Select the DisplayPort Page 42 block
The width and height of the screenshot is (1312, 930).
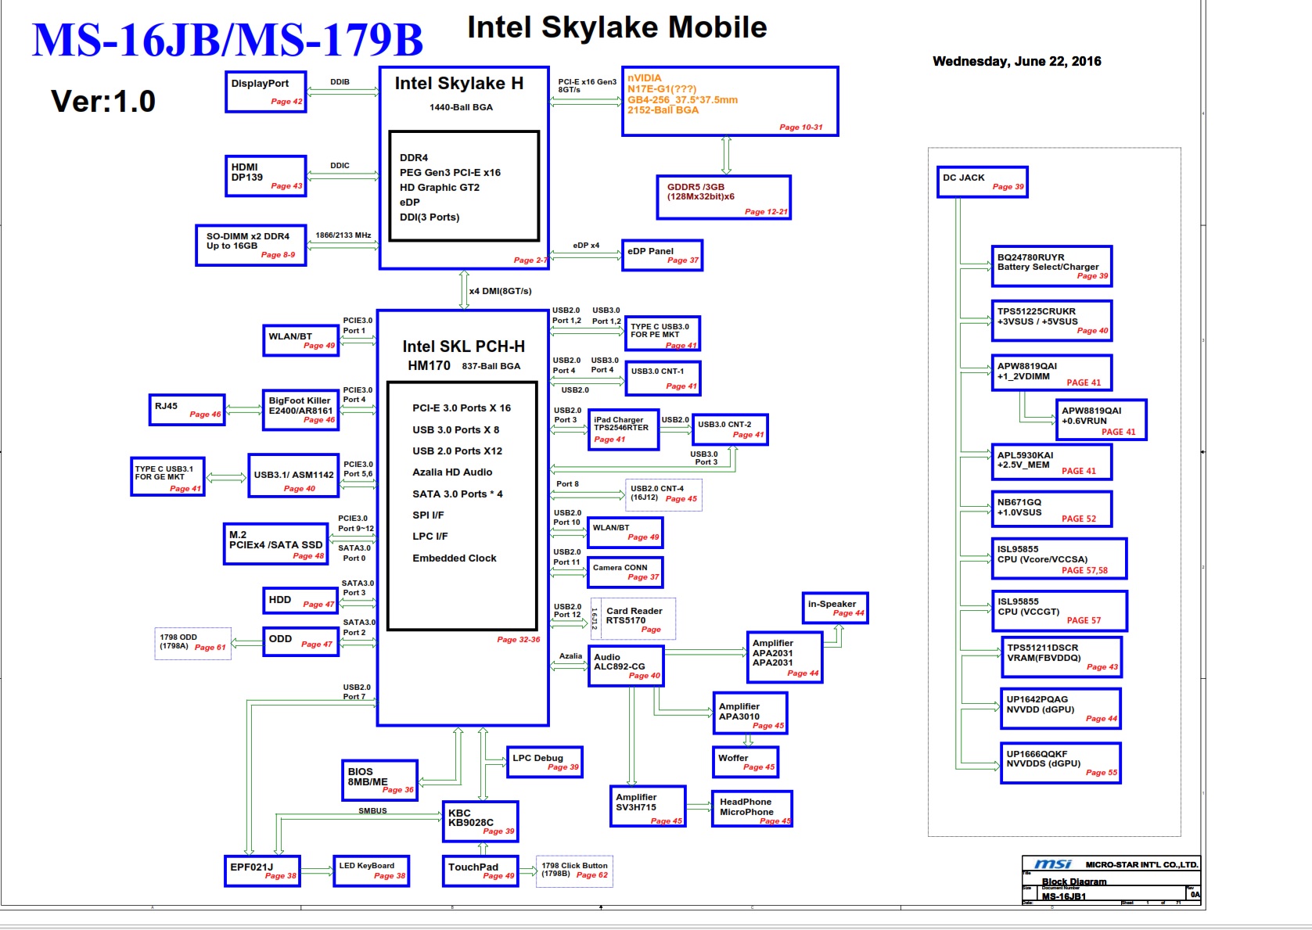coord(266,92)
